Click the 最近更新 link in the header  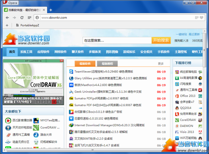coord(194,34)
